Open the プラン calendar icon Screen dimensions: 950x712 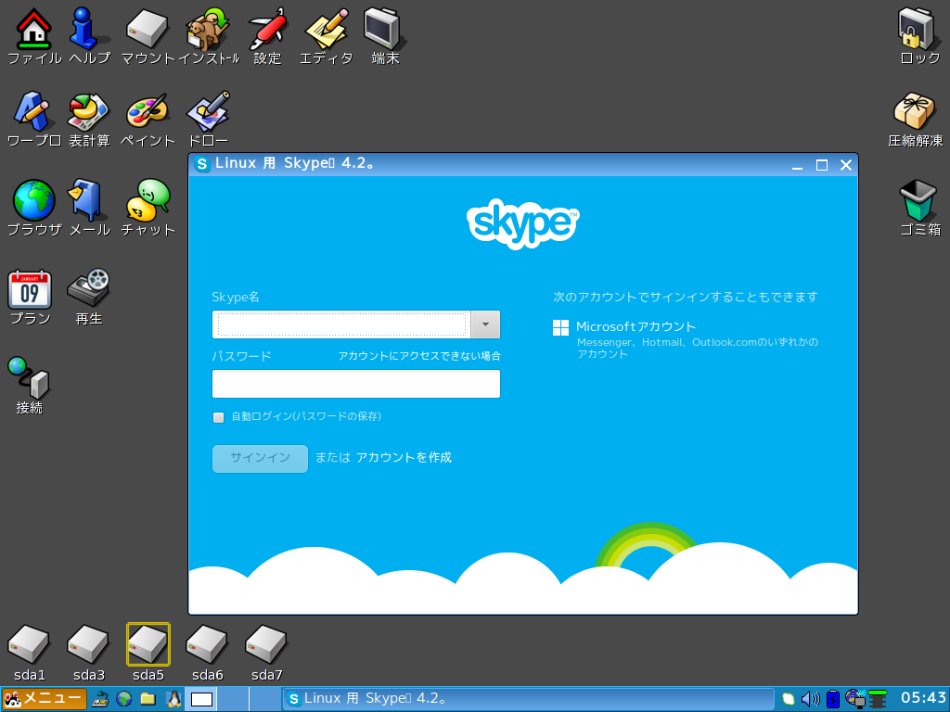click(x=30, y=289)
